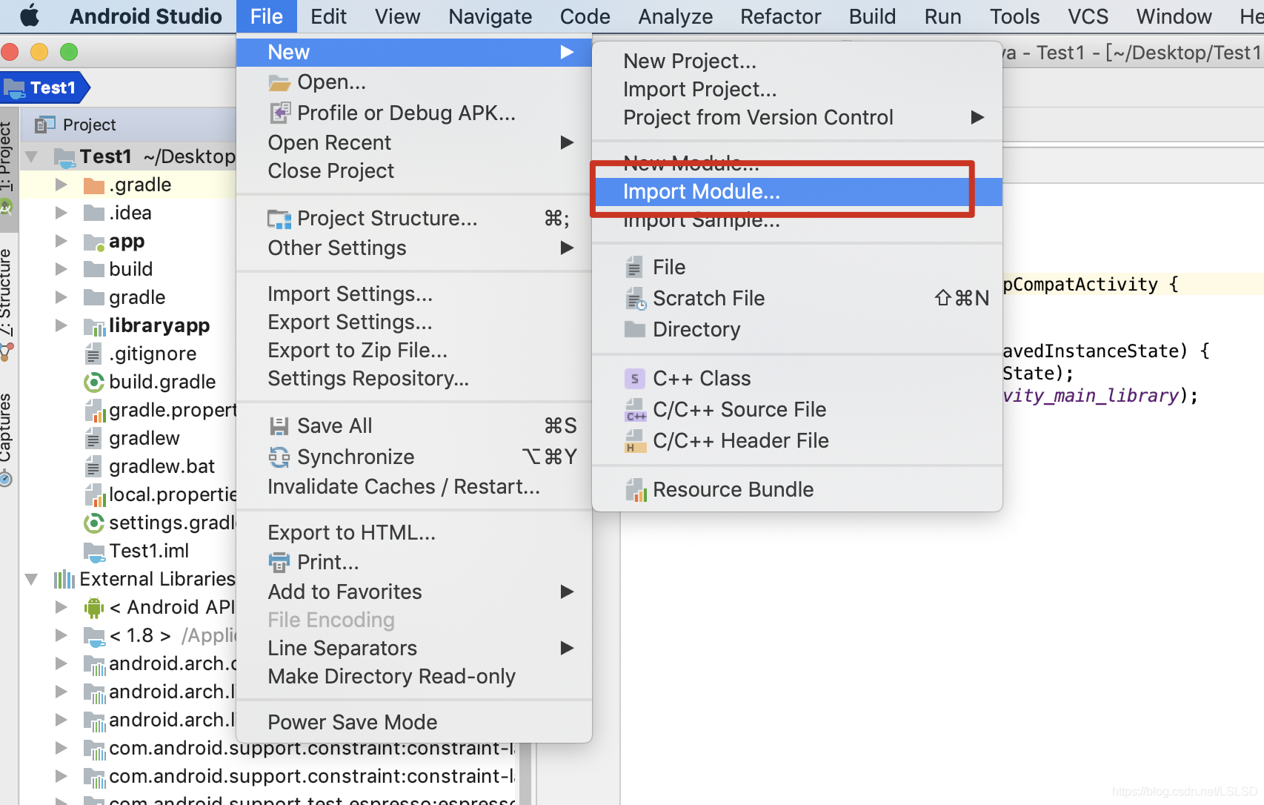
Task: Expand the Android API library node
Action: tap(61, 607)
